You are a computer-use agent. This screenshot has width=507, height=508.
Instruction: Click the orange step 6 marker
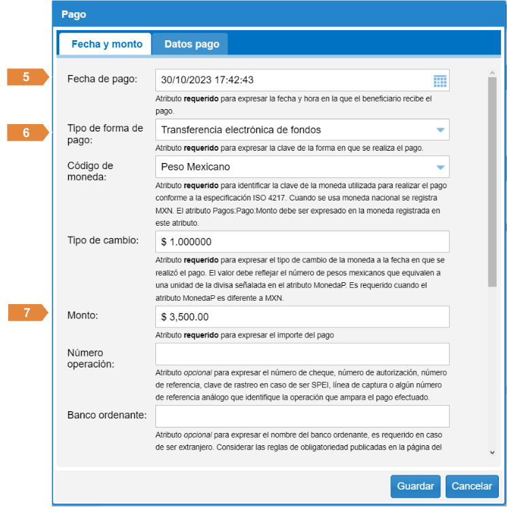point(27,133)
